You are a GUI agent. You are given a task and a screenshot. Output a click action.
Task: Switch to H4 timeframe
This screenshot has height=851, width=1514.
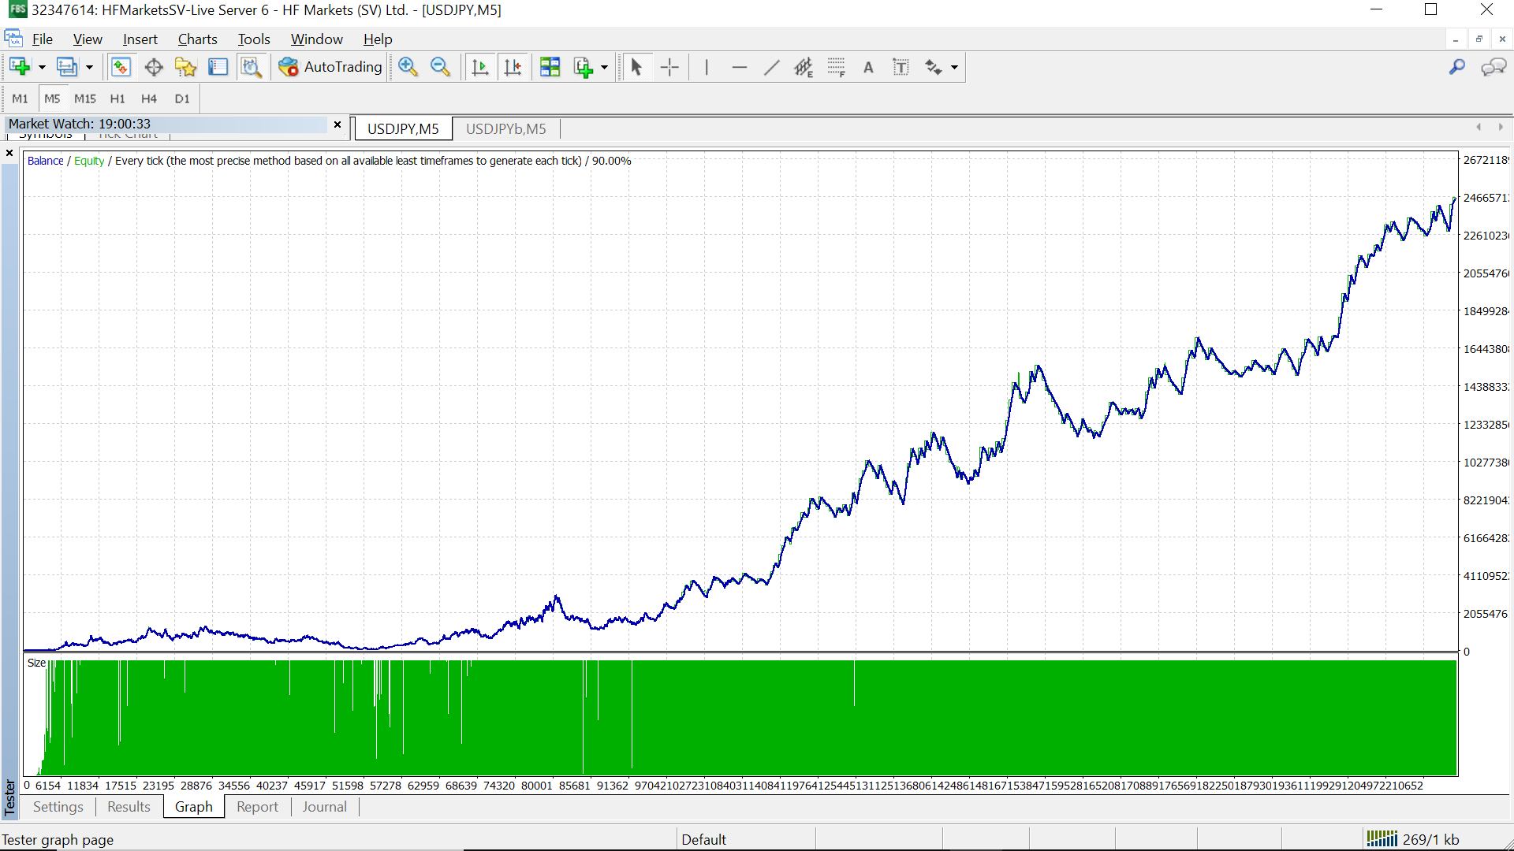(x=149, y=98)
